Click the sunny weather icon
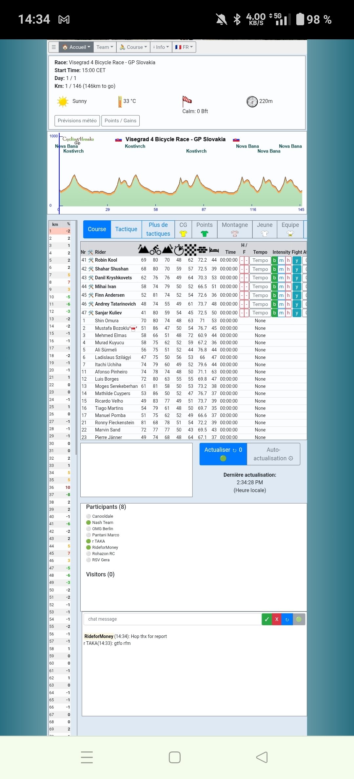The width and height of the screenshot is (354, 779). [63, 102]
